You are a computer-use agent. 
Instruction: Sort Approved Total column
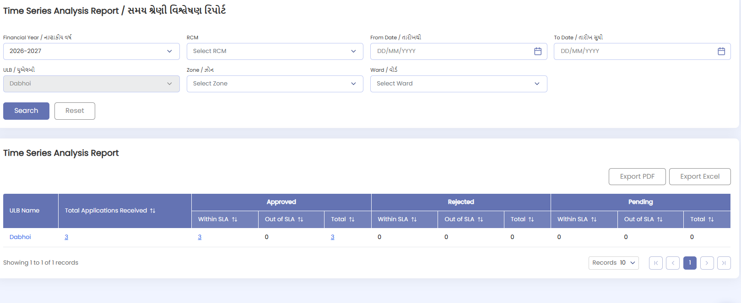pos(352,219)
